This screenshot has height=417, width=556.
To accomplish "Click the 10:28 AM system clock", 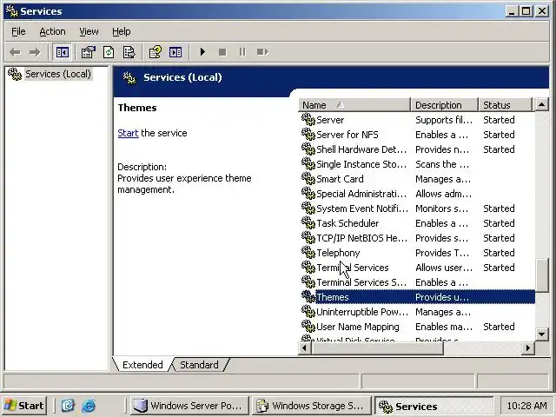I will point(526,406).
